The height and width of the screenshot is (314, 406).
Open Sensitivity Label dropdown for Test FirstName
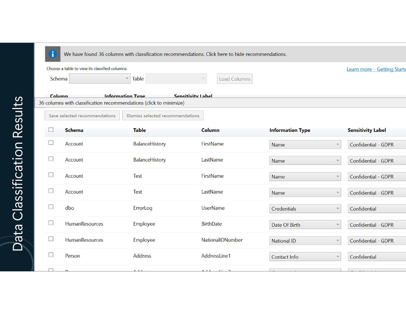[x=377, y=176]
